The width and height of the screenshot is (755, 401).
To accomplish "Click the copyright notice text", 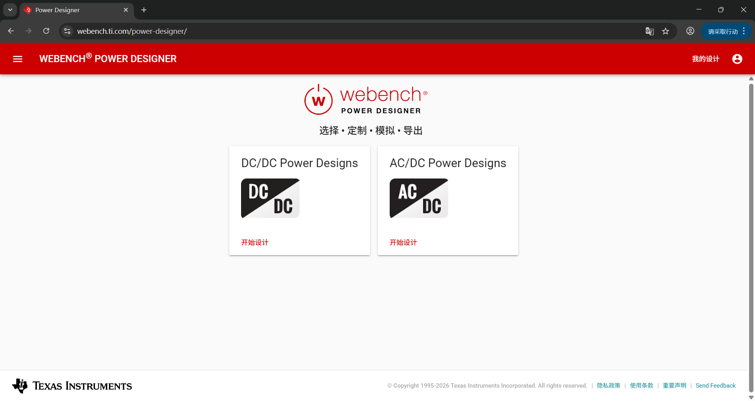I will pos(487,386).
